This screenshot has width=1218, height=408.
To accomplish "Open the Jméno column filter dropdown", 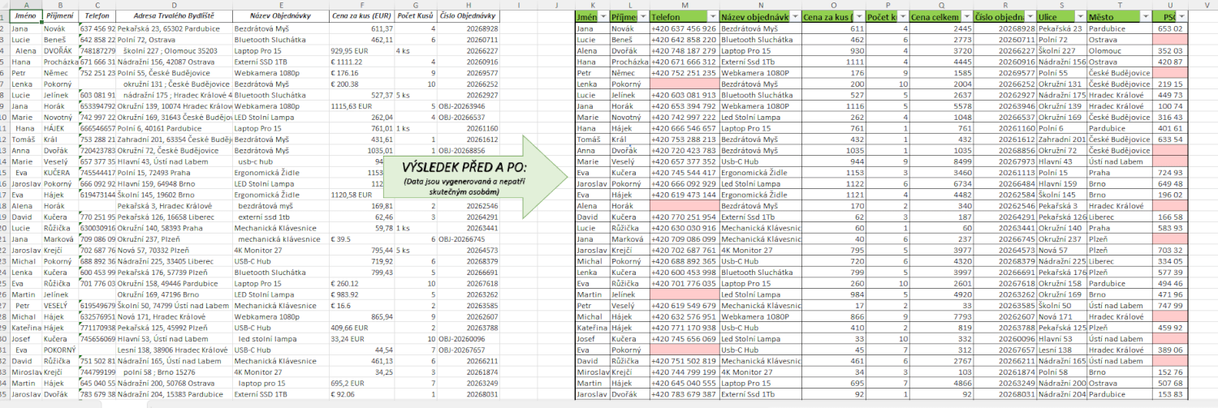I will pos(603,16).
